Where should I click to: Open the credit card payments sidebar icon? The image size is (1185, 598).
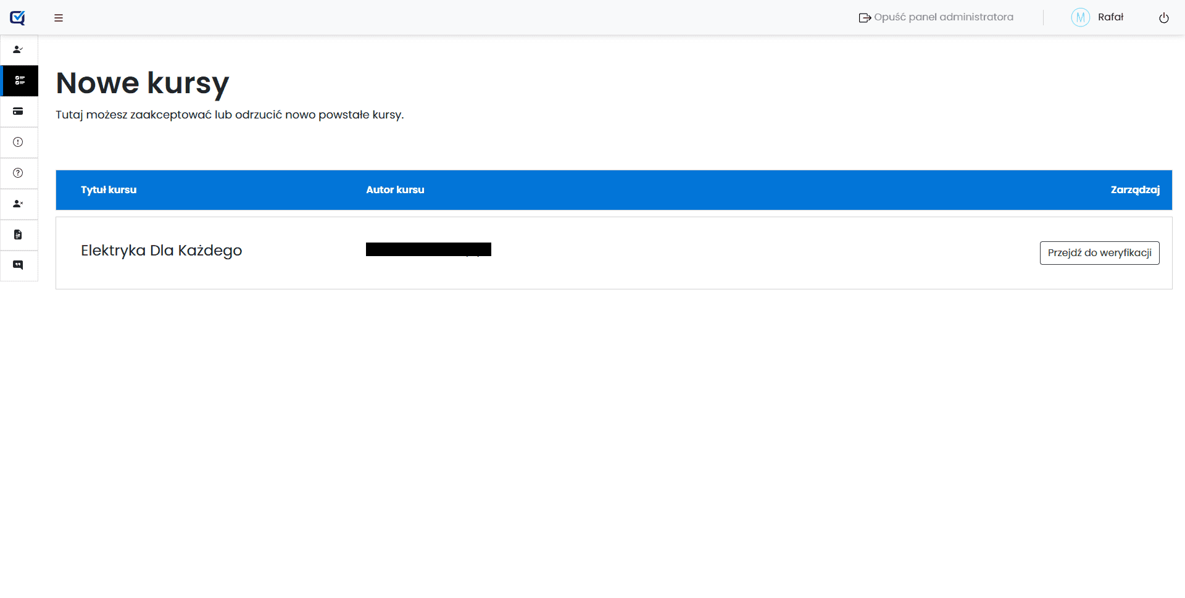coord(19,111)
